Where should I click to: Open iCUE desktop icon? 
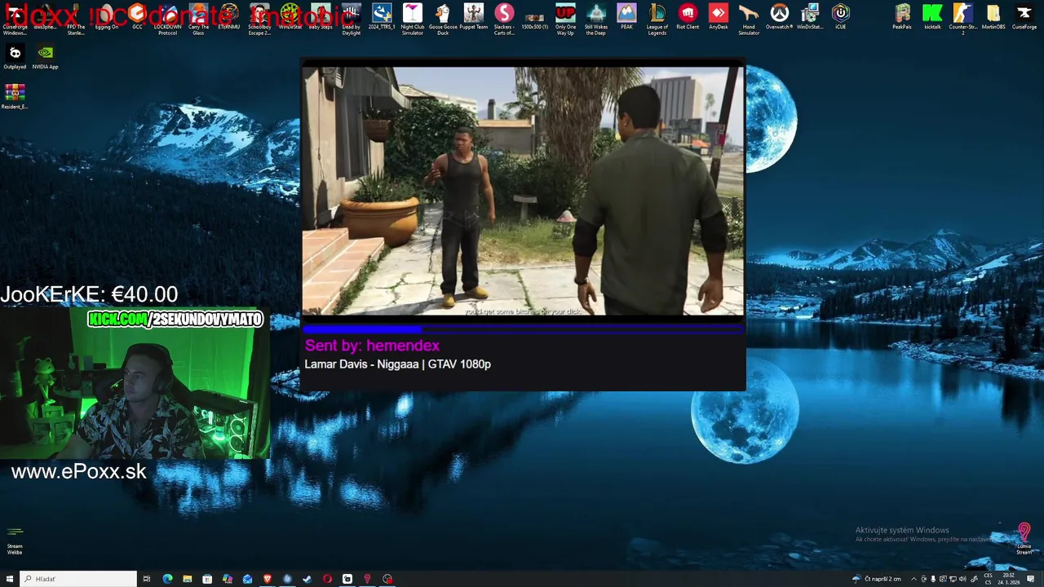[841, 17]
